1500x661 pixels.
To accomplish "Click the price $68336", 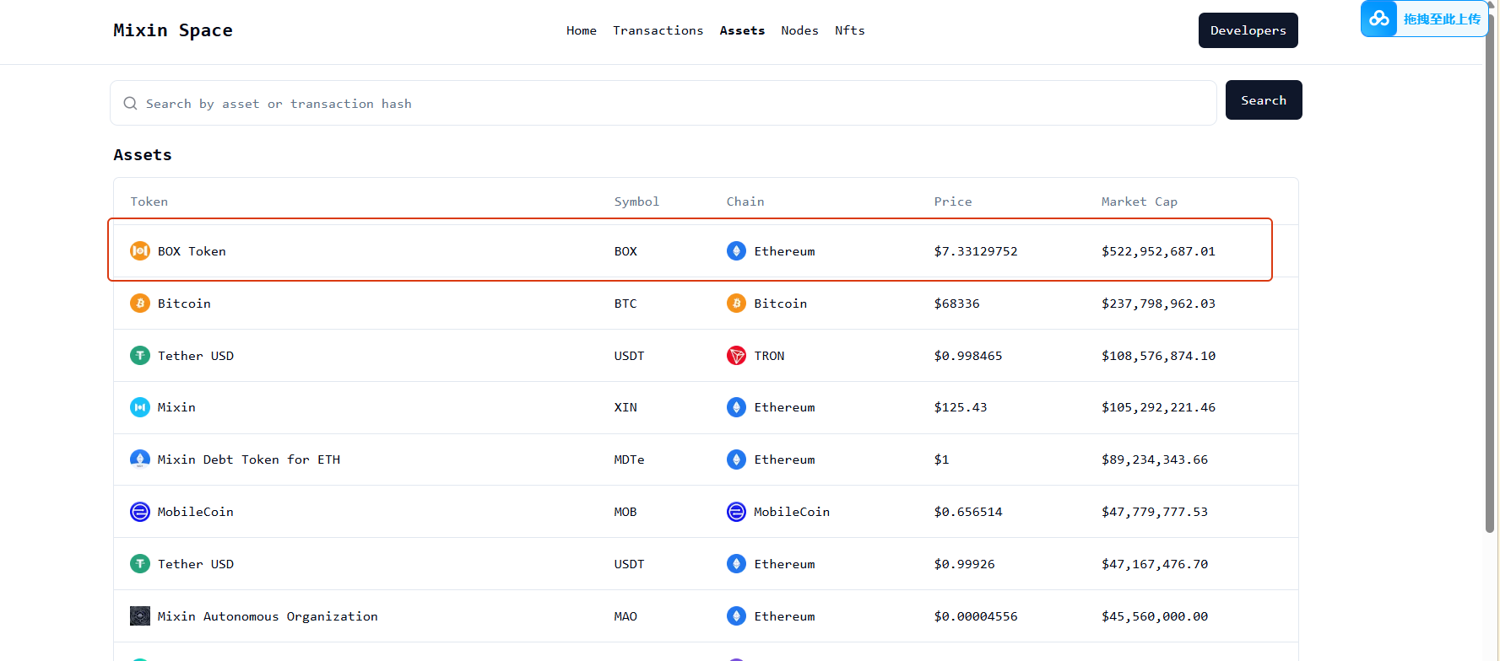I will (957, 304).
